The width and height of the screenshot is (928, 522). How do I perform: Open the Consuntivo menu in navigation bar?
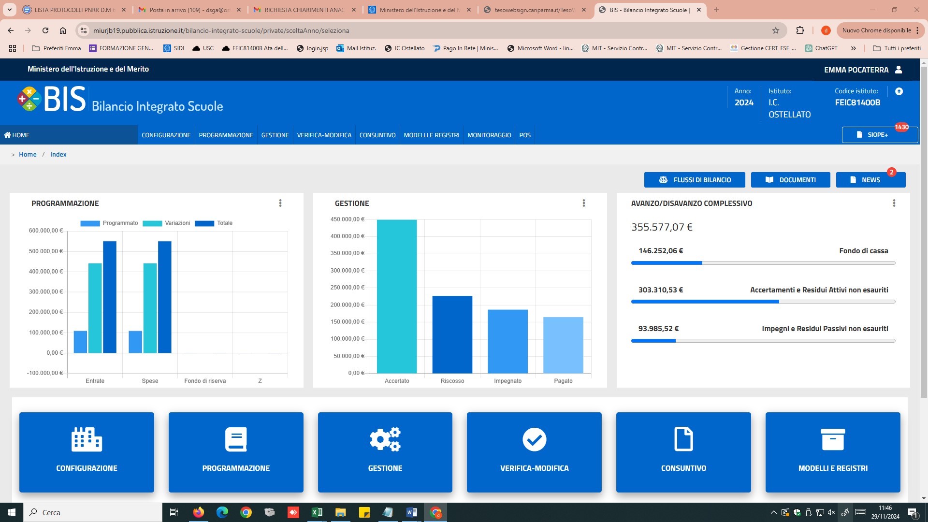click(x=377, y=135)
